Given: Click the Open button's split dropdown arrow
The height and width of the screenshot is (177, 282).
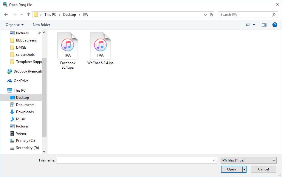Looking at the screenshot, I should point(244,169).
